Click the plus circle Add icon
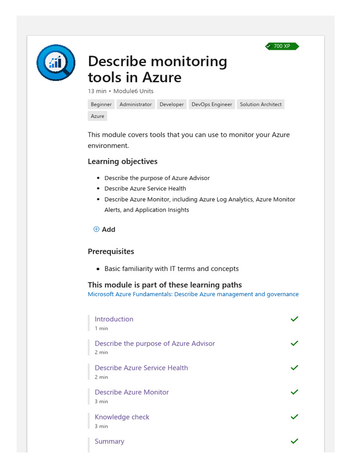The width and height of the screenshot is (351, 468). pyautogui.click(x=96, y=229)
